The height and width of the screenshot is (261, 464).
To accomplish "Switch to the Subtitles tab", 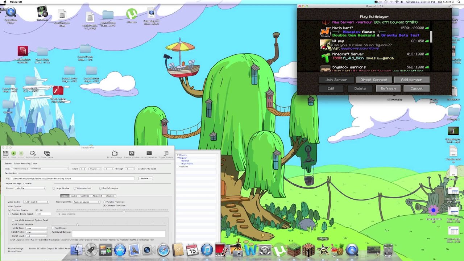I will click(x=85, y=196).
